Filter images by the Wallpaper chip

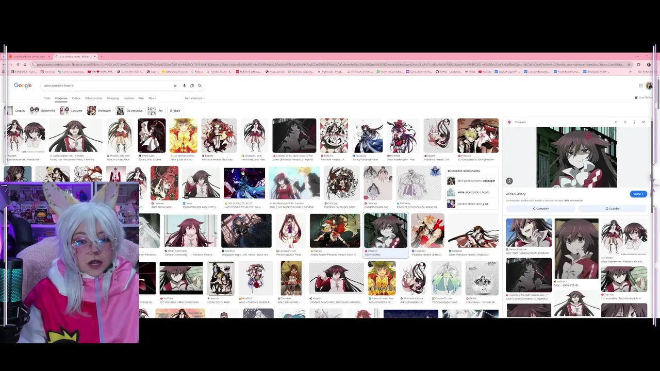click(x=100, y=110)
